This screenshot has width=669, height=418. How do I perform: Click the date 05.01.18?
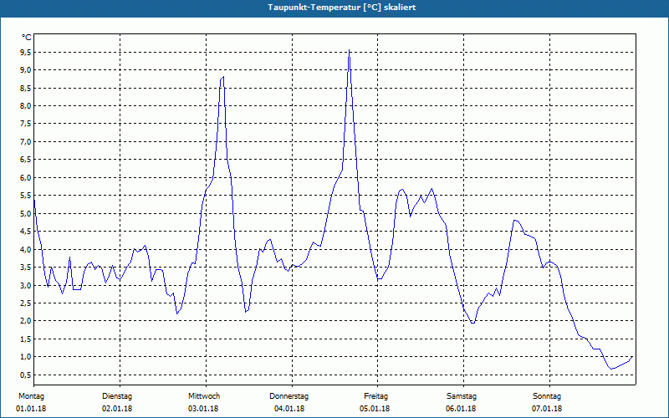[375, 409]
